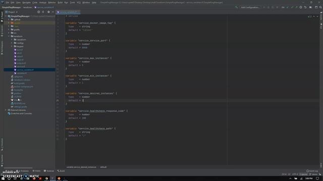Select README.md in project tree
The height and width of the screenshot is (181, 323).
pos(19,104)
